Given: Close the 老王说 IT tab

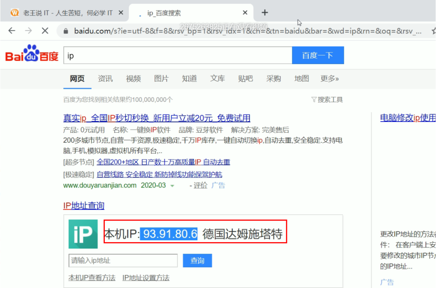Looking at the screenshot, I should point(121,12).
